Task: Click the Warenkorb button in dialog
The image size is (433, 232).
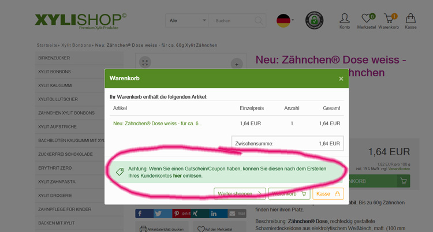Action: (x=289, y=193)
